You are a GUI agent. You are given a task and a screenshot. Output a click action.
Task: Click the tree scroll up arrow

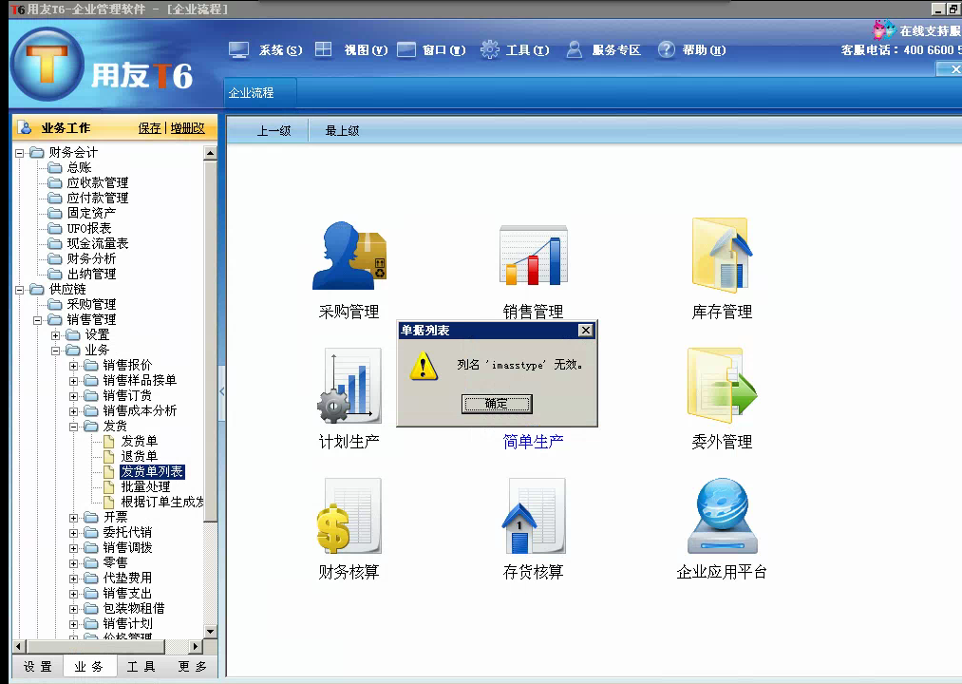(x=211, y=153)
